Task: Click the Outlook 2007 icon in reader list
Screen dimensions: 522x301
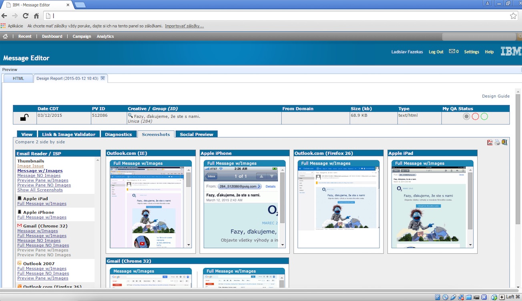Action: coord(20,263)
